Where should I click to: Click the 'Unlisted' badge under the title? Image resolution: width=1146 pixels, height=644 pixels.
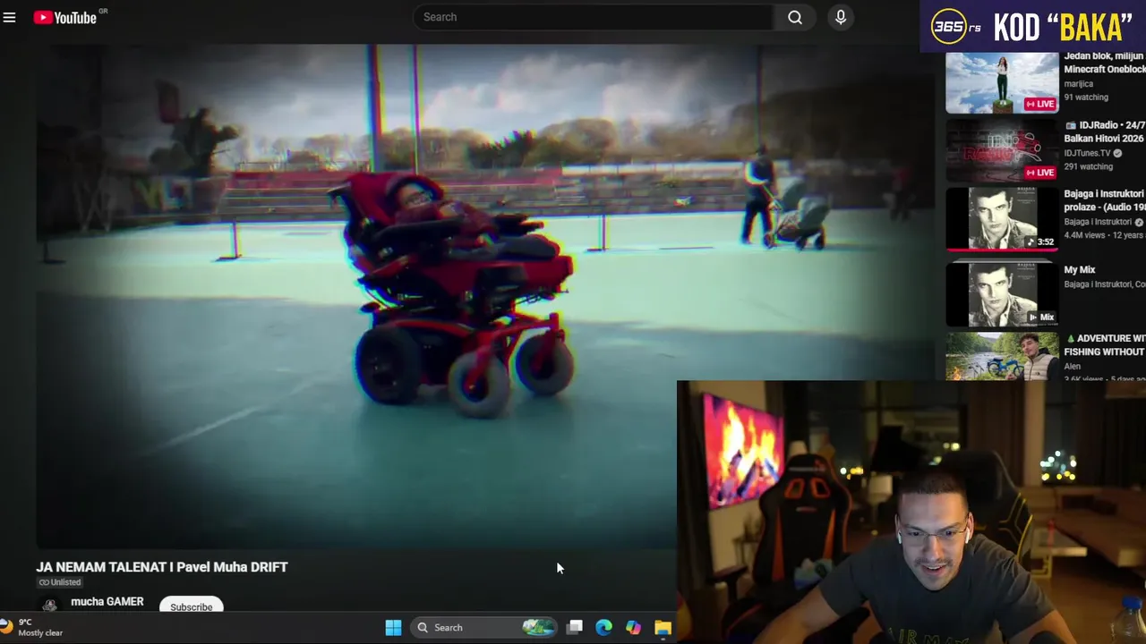pyautogui.click(x=59, y=582)
